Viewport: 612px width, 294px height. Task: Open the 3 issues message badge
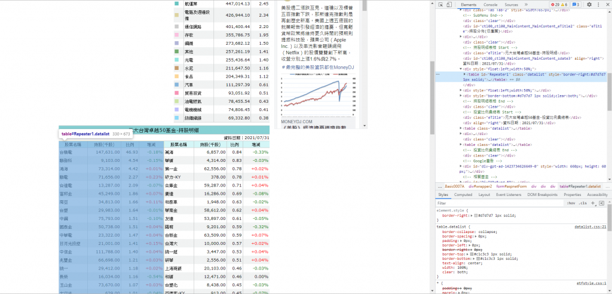(577, 5)
